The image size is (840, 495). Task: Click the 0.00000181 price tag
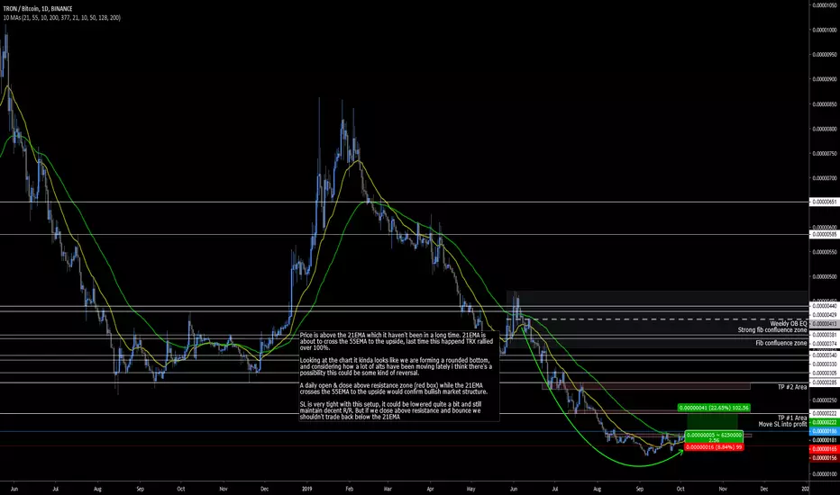click(x=825, y=440)
